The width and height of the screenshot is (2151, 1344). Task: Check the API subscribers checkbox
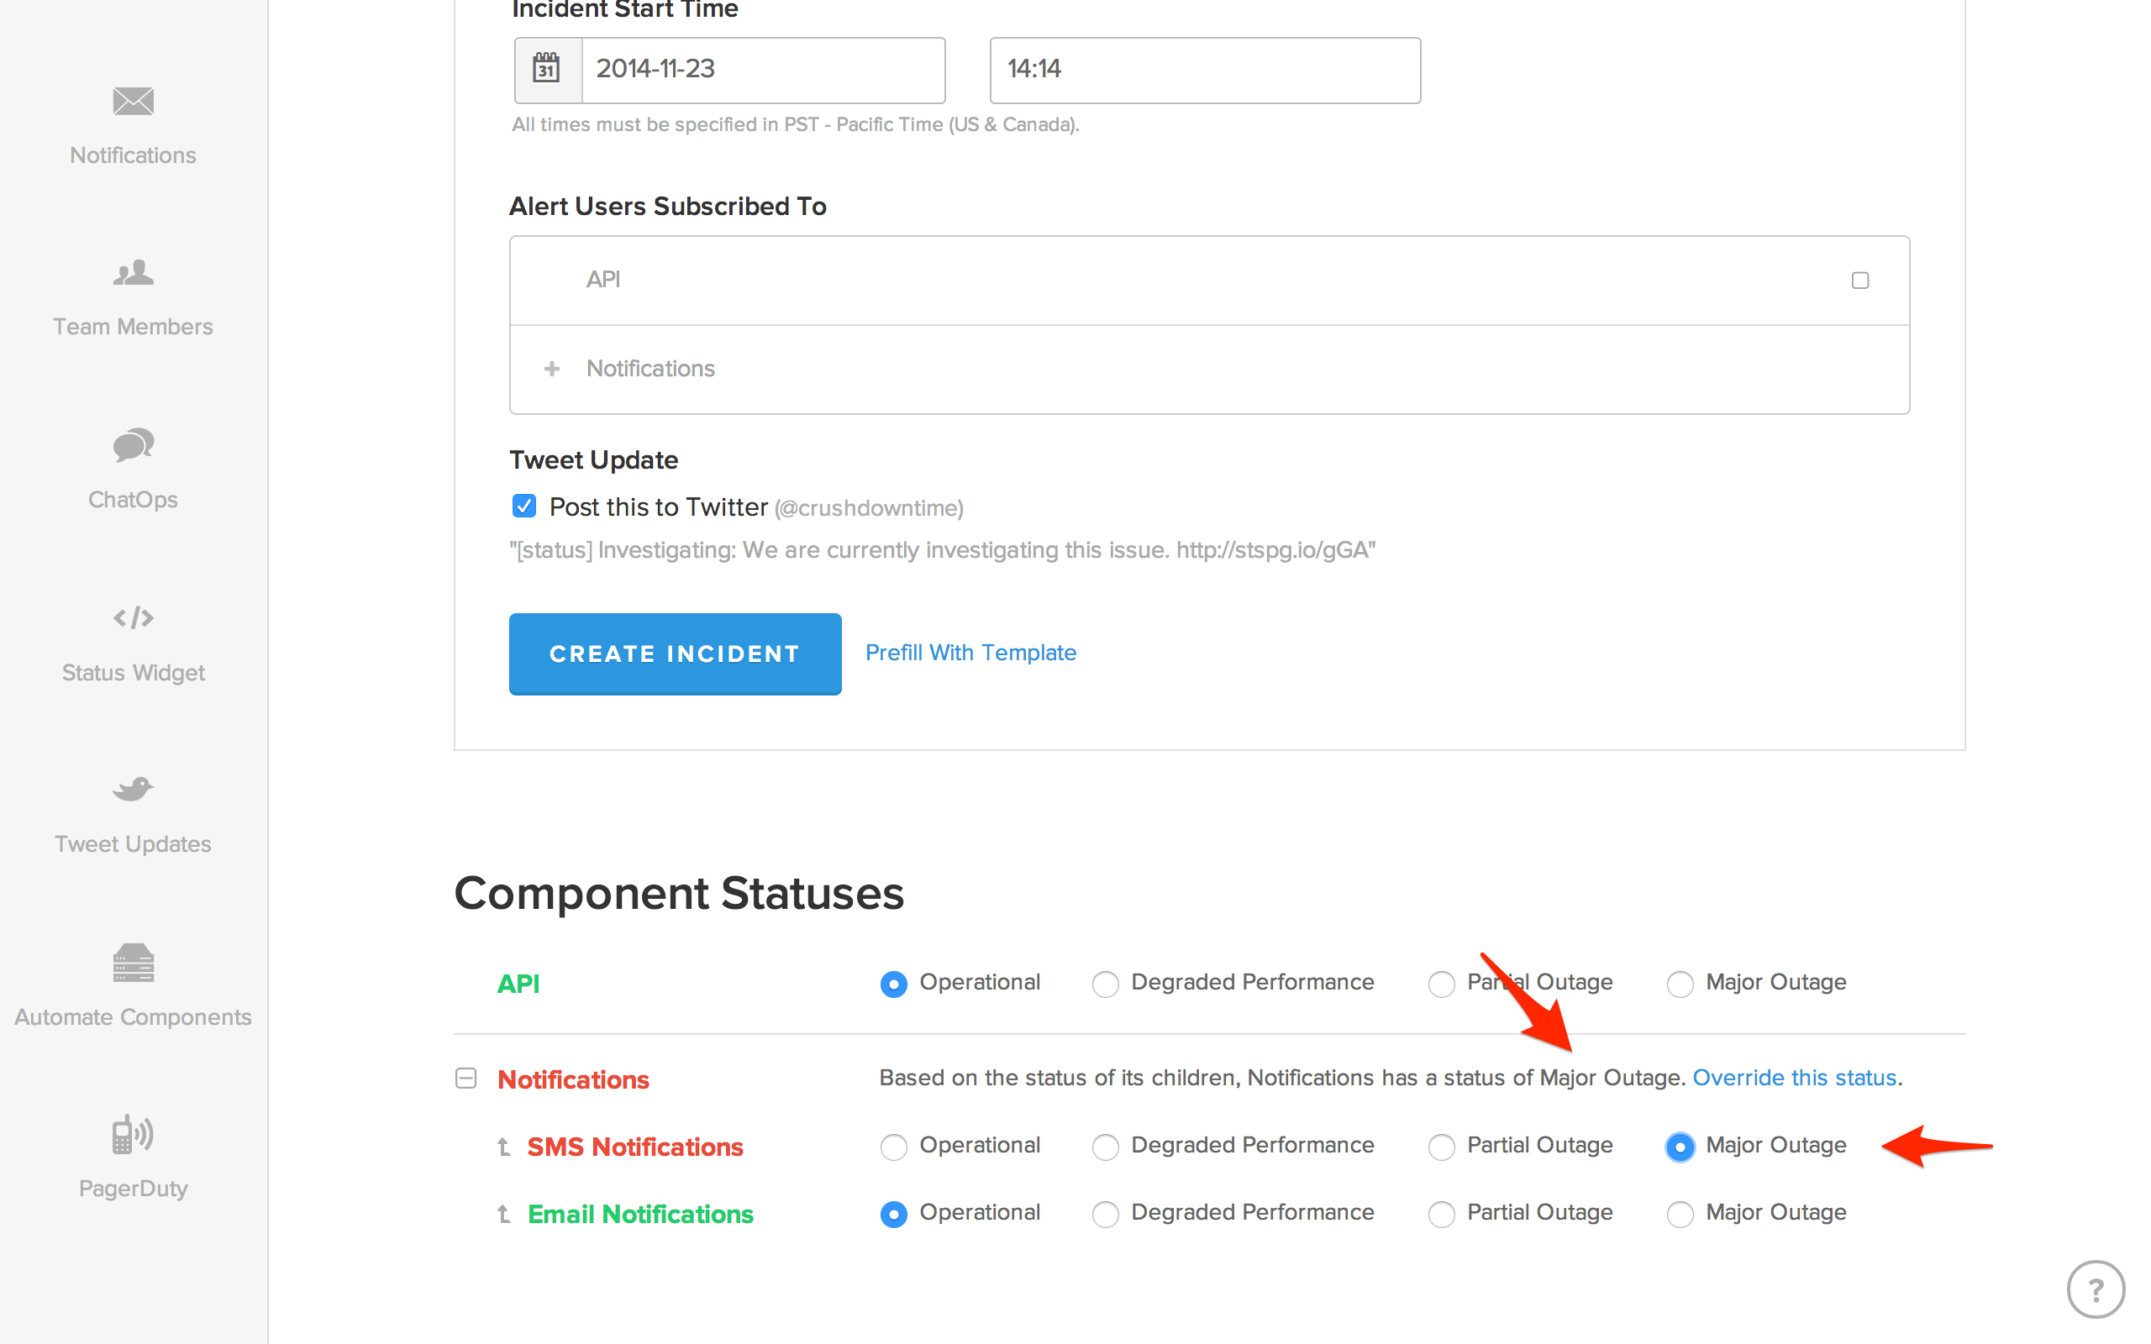1859,281
